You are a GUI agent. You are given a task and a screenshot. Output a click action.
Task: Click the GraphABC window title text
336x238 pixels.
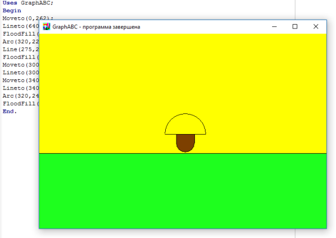click(96, 26)
